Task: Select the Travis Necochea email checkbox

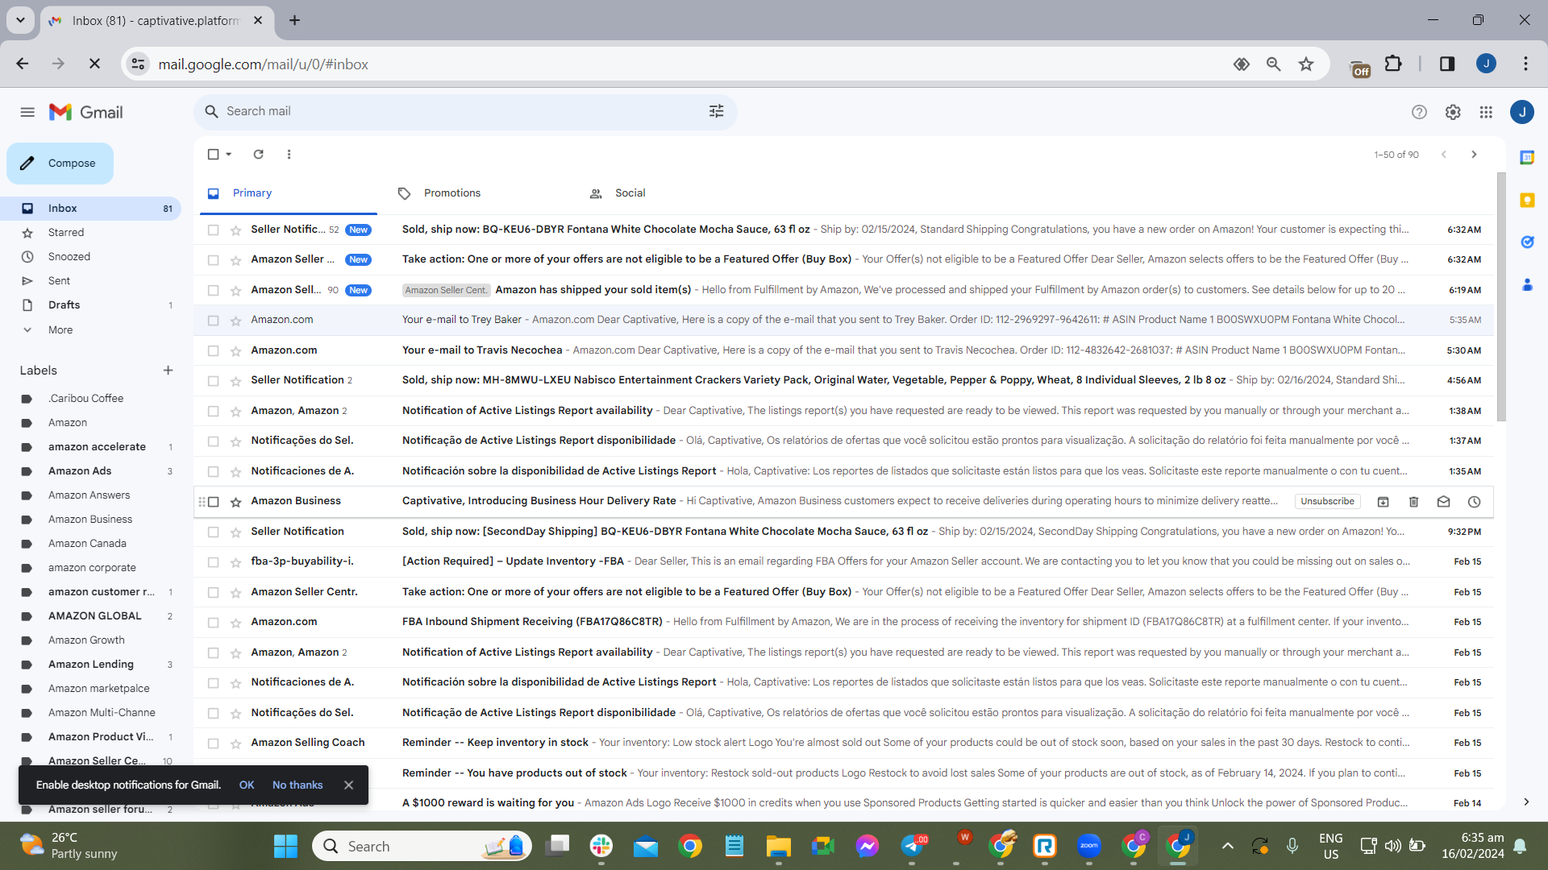Action: [x=213, y=350]
